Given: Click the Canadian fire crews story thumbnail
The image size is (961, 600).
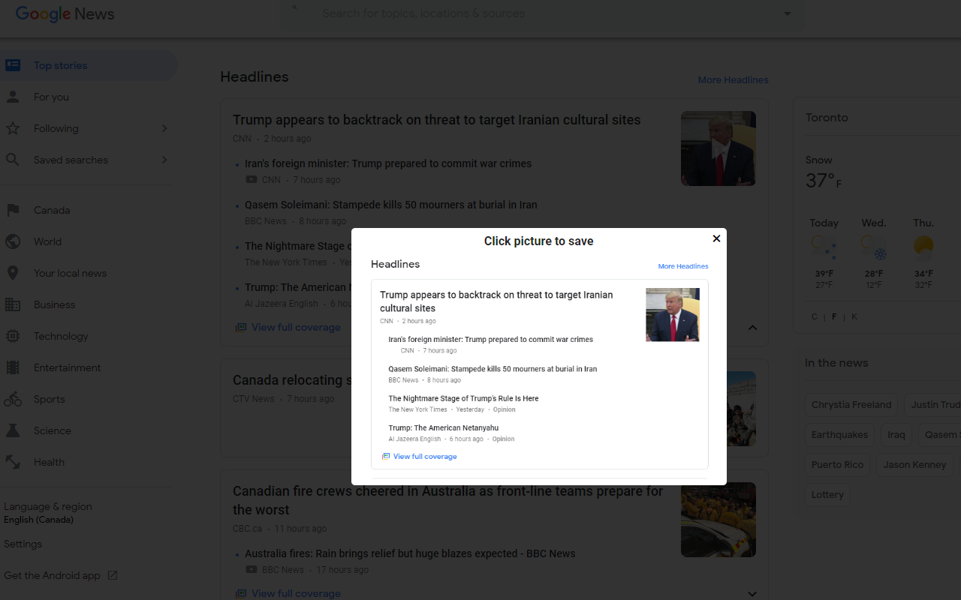Looking at the screenshot, I should point(718,520).
